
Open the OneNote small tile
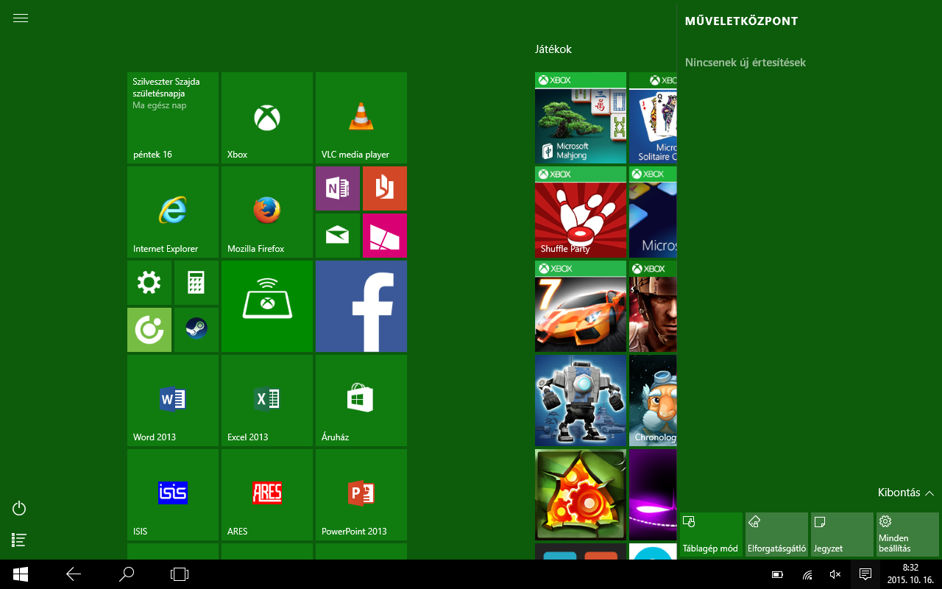(x=338, y=188)
